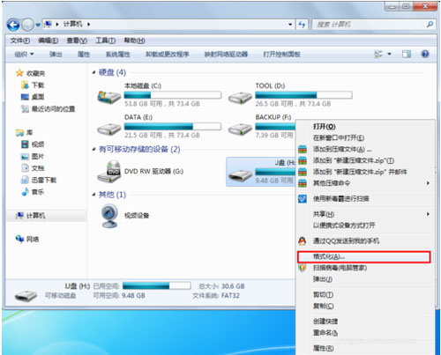This screenshot has height=355, width=441.
Task: Click 弹出 in the toolbar
Action: tap(56, 55)
